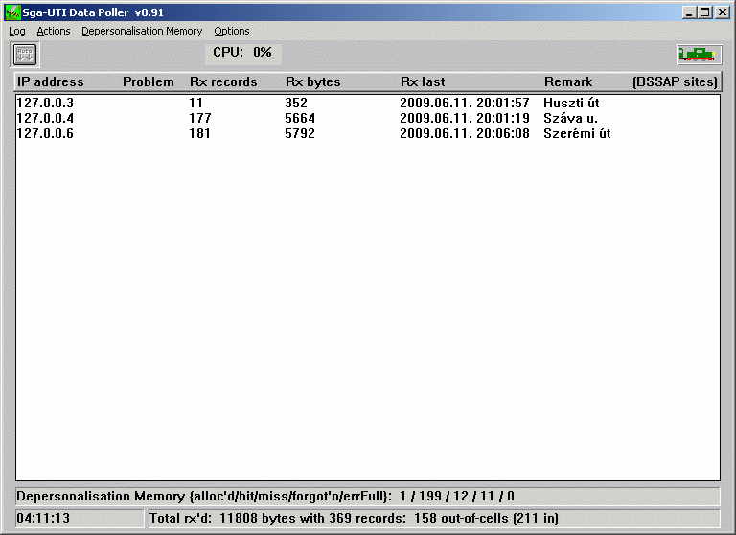Open the Depersonalisation Memory menu

click(142, 31)
